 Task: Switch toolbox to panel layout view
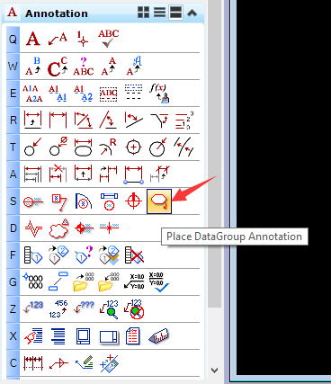[175, 13]
